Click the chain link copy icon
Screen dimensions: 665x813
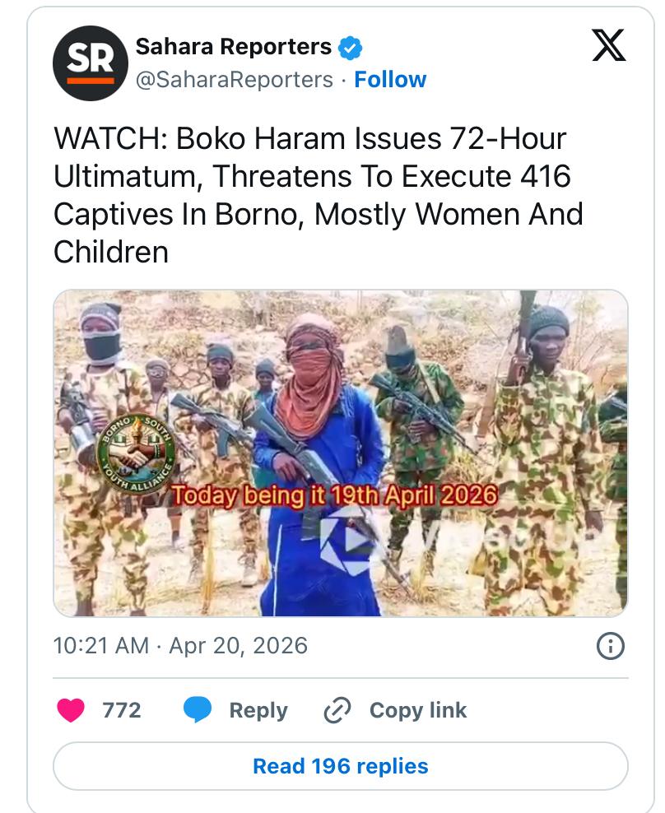click(x=337, y=710)
